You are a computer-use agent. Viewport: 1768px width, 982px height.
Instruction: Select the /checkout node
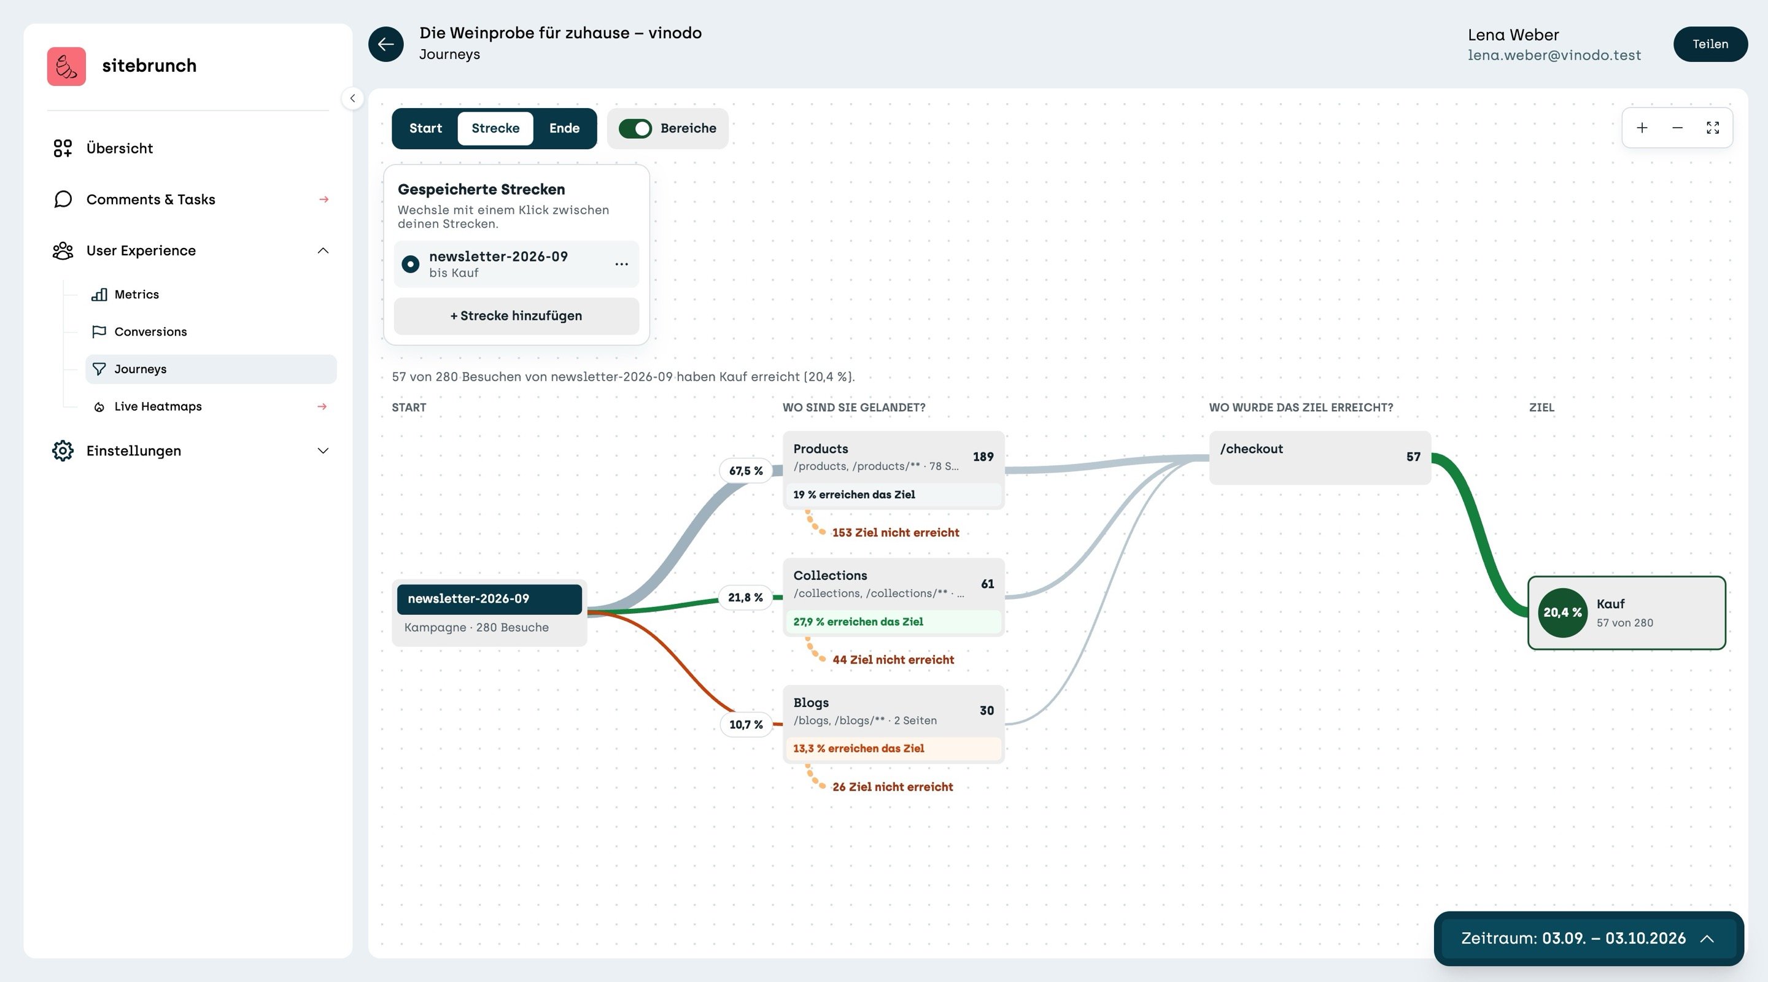tap(1320, 458)
